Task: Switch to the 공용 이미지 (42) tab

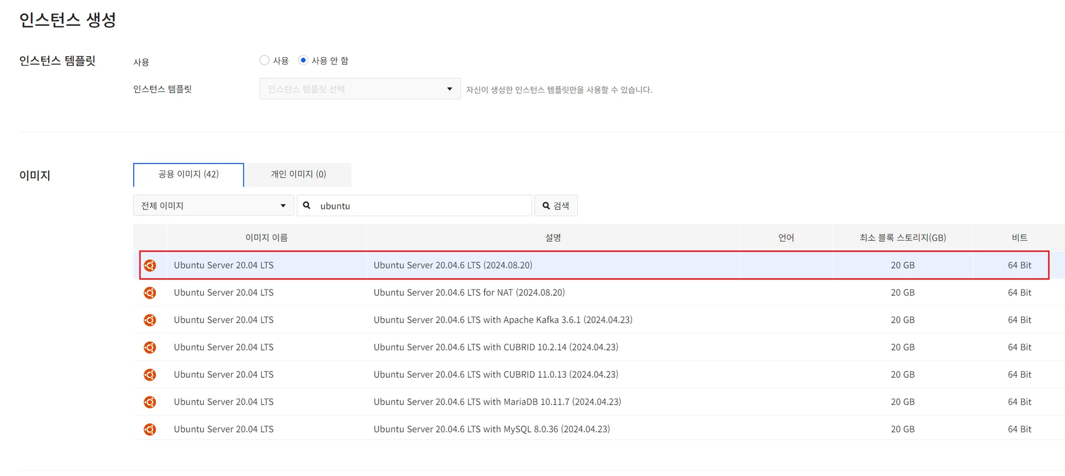Action: tap(188, 175)
